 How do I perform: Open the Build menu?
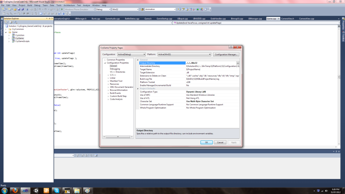30,5
